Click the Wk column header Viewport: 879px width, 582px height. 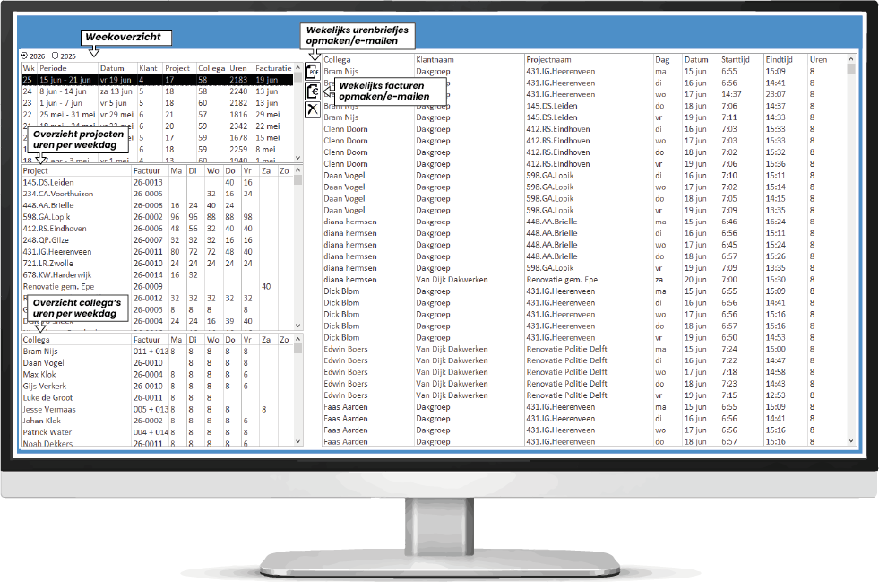(x=30, y=68)
